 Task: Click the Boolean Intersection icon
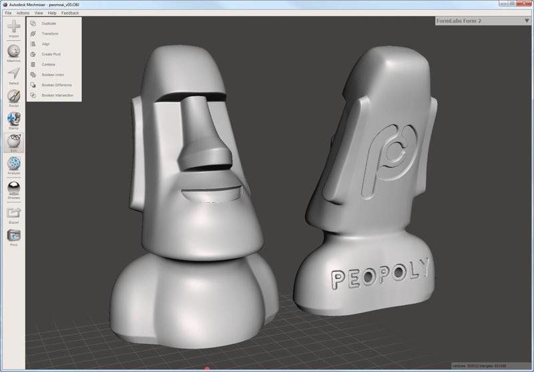(x=33, y=96)
